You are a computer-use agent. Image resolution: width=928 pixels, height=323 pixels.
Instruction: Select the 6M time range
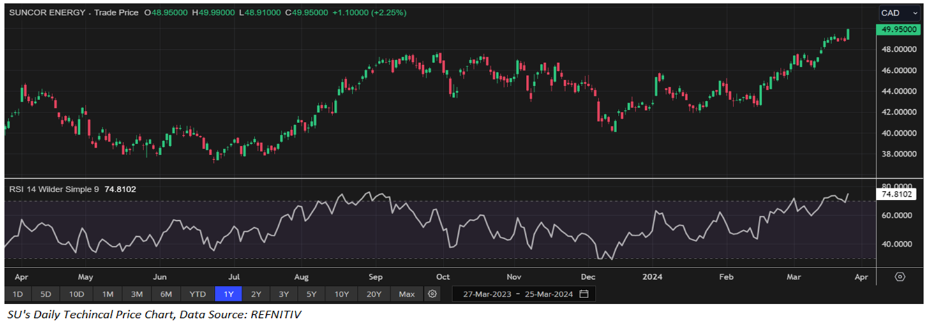click(x=166, y=294)
